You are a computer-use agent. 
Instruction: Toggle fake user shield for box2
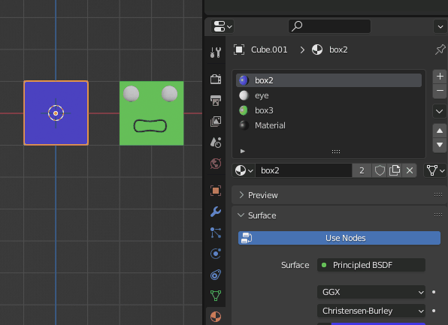(380, 170)
